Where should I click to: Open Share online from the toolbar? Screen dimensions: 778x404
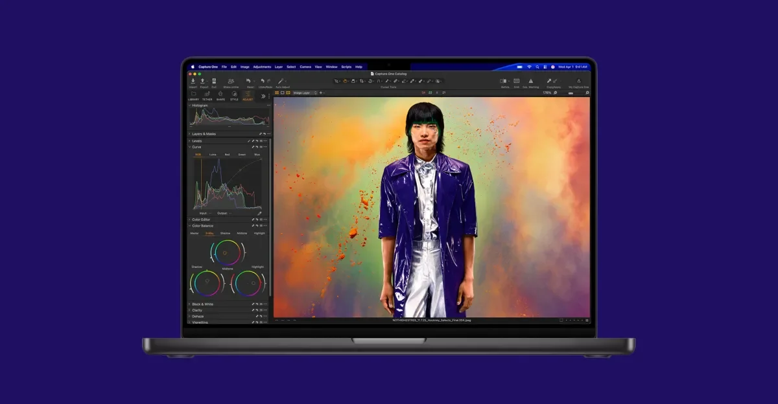click(231, 82)
